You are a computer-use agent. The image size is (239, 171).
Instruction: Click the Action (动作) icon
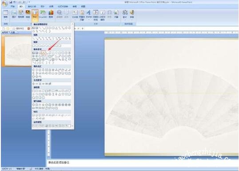click(66, 14)
